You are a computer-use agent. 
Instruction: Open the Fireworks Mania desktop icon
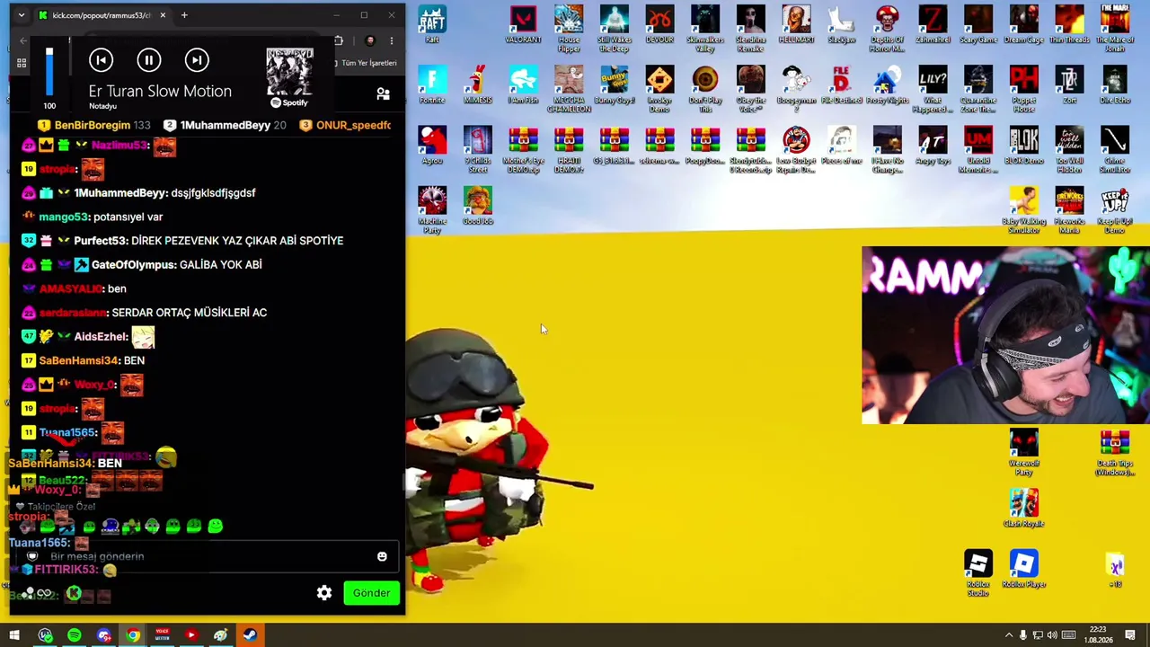pyautogui.click(x=1069, y=210)
